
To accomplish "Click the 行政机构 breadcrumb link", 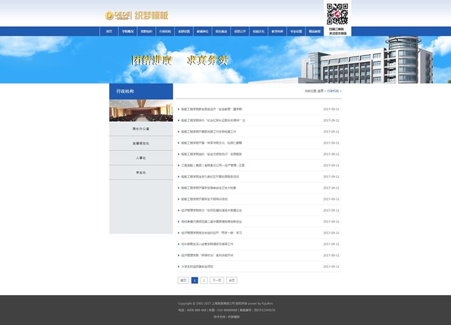I will [333, 91].
